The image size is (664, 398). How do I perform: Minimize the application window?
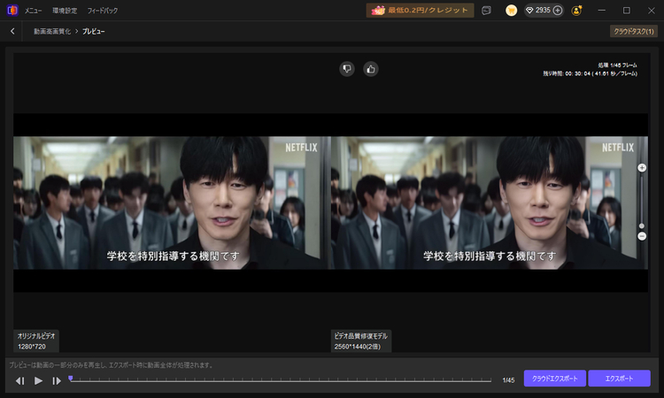coord(602,10)
